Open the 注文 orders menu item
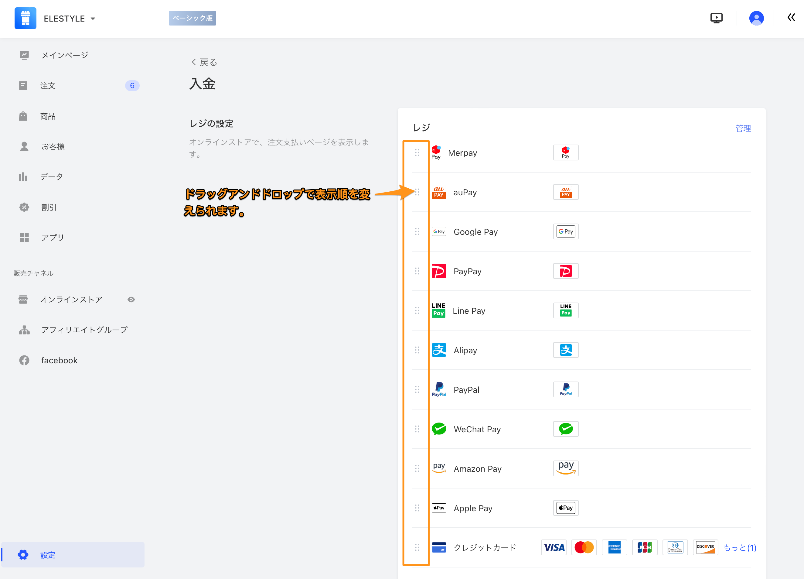The height and width of the screenshot is (579, 804). click(x=48, y=85)
